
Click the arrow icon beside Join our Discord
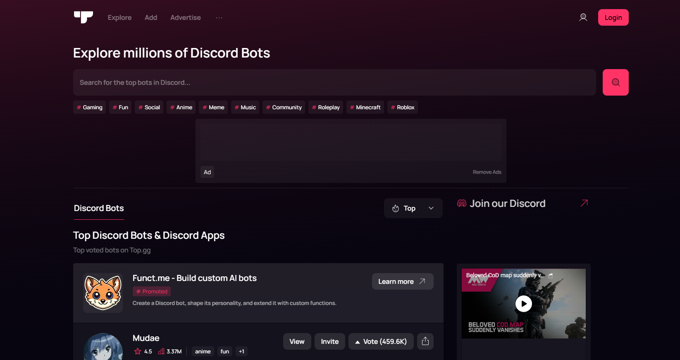tap(584, 203)
